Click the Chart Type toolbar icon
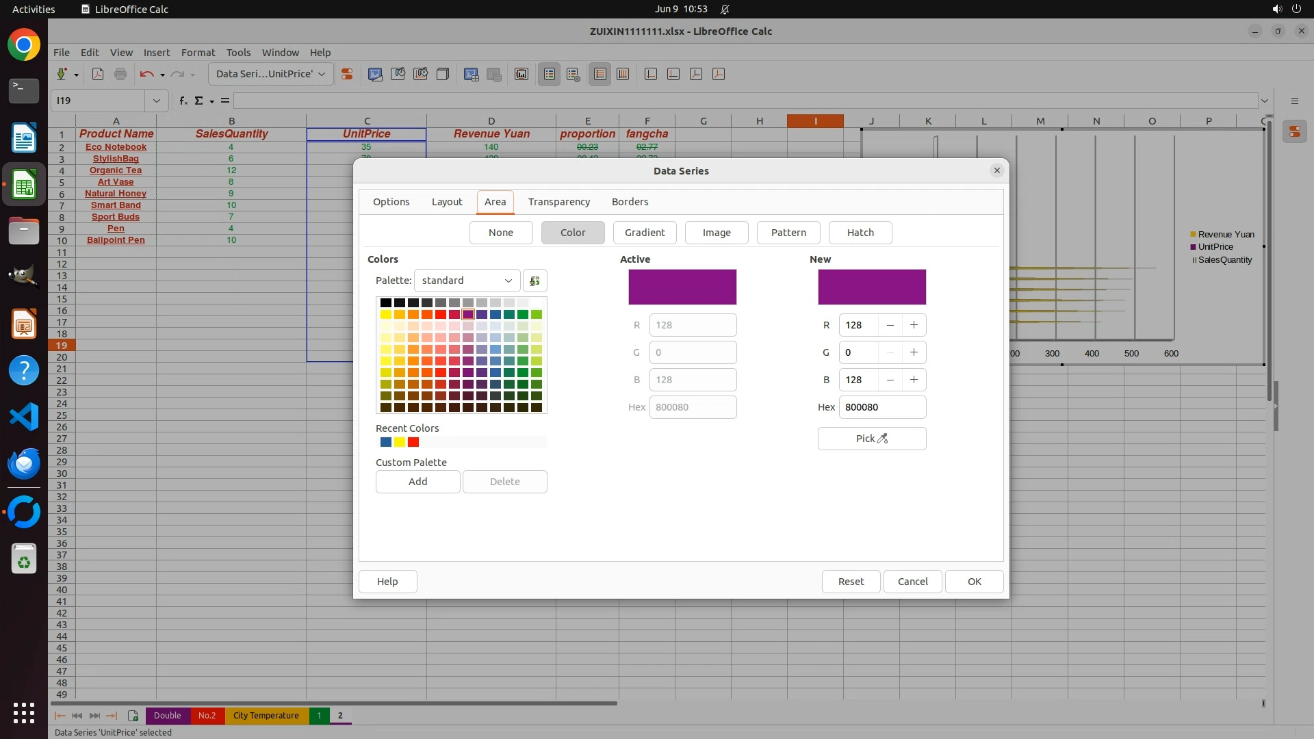1314x739 pixels. click(x=375, y=74)
